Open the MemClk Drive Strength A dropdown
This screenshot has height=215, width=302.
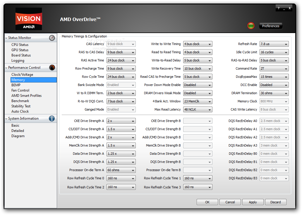[x=121, y=145]
